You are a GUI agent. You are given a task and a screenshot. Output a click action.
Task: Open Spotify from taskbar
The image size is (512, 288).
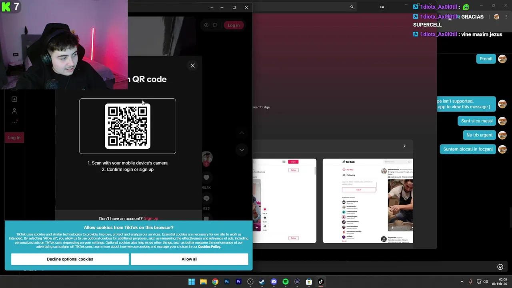click(286, 282)
